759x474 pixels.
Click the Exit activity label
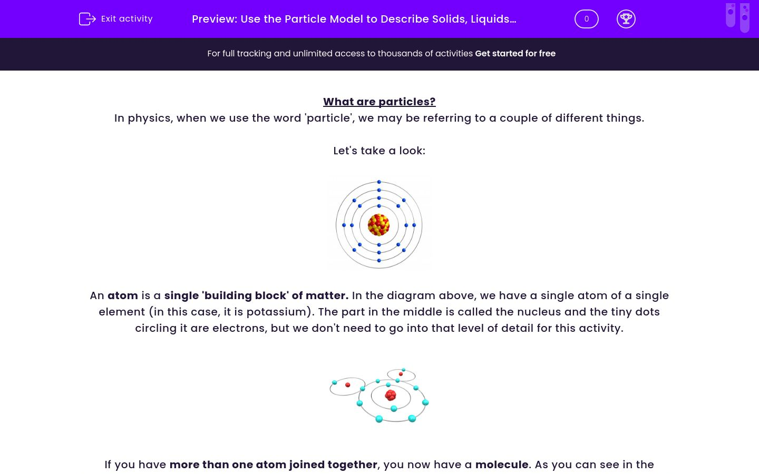[x=126, y=18]
